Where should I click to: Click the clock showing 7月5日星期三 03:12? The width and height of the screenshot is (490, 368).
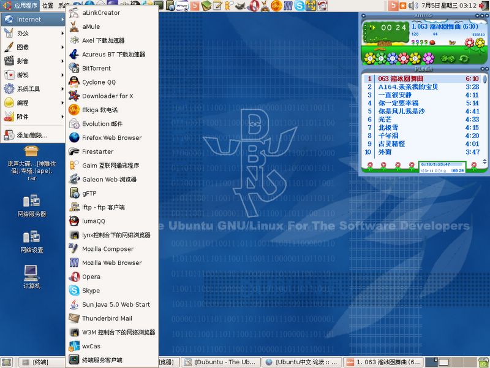[x=449, y=6]
